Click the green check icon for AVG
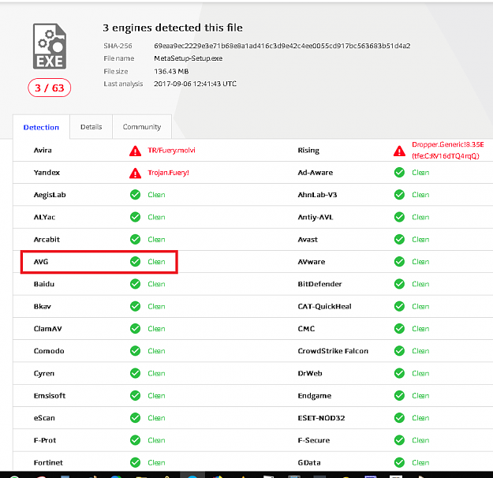 pos(135,262)
